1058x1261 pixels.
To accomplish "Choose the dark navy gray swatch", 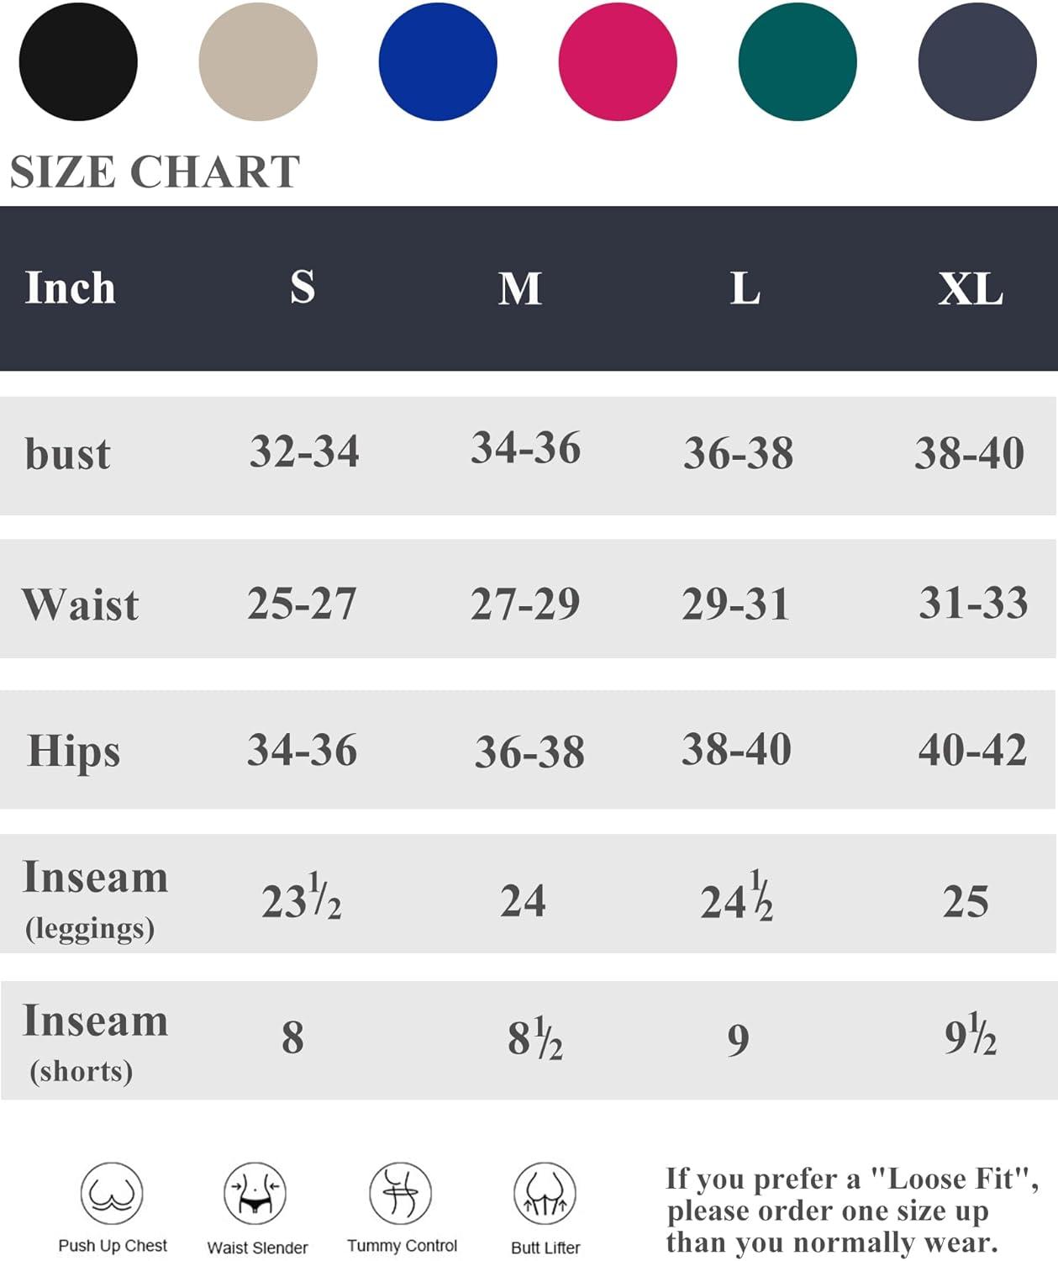I will pyautogui.click(x=977, y=61).
